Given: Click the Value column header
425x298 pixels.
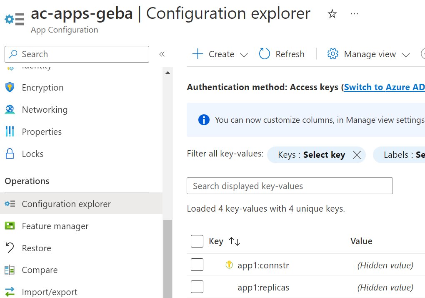Looking at the screenshot, I should [x=361, y=241].
